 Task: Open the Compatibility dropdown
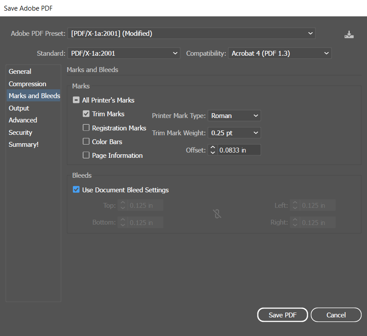(280, 53)
